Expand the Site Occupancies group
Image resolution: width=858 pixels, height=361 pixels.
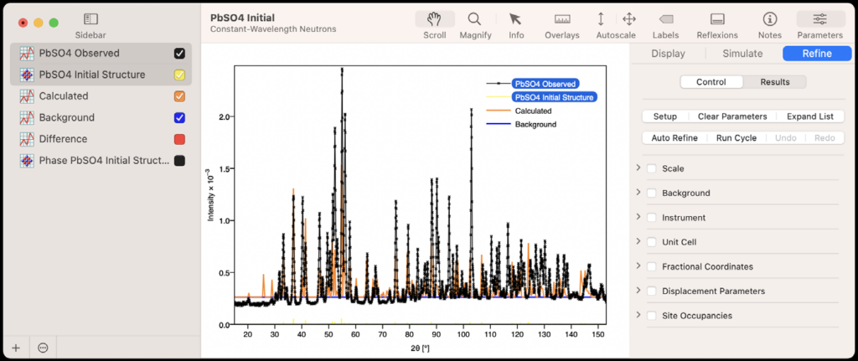point(638,315)
